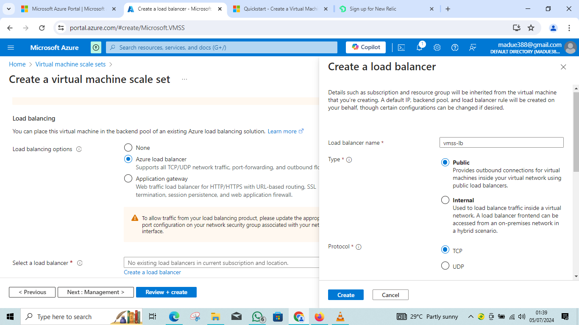Open Azure portal settings gear
579x325 pixels.
[x=437, y=47]
